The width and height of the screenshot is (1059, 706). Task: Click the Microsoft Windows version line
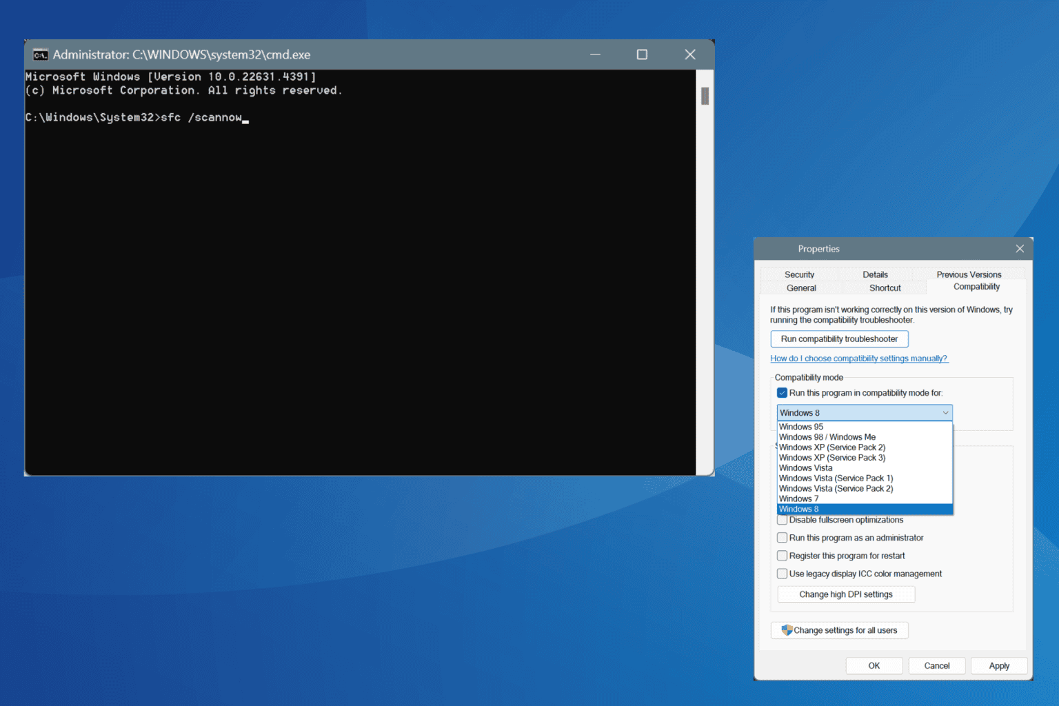tap(170, 77)
